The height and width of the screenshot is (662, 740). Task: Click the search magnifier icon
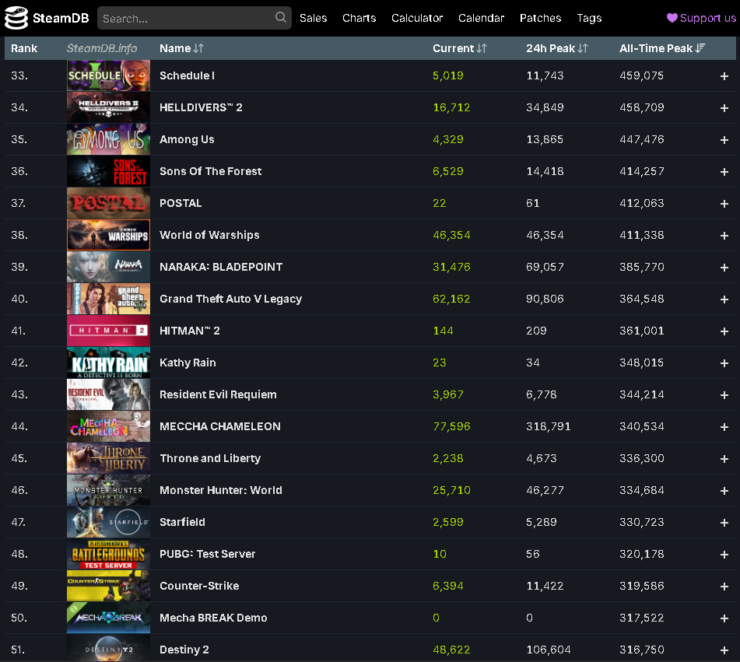(x=281, y=17)
